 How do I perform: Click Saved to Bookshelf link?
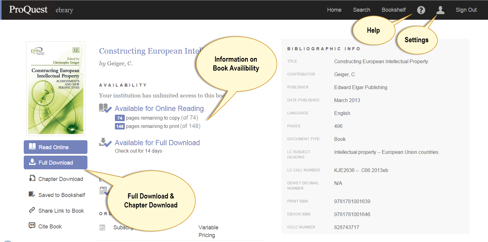click(x=62, y=195)
